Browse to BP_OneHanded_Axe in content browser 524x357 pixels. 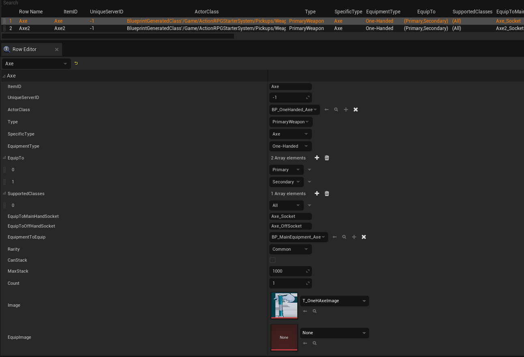[x=336, y=110]
